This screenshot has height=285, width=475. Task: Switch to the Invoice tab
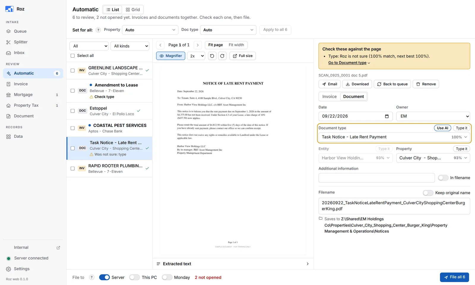click(x=329, y=96)
